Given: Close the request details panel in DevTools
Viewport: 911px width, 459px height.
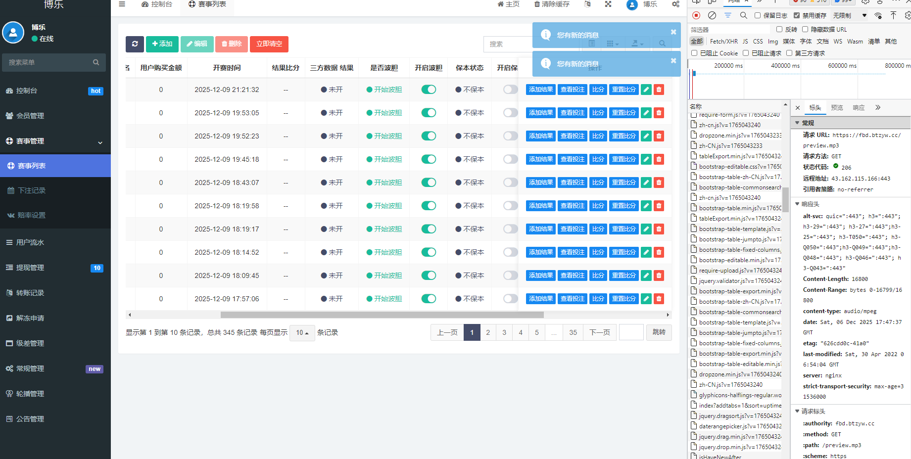Looking at the screenshot, I should point(798,108).
